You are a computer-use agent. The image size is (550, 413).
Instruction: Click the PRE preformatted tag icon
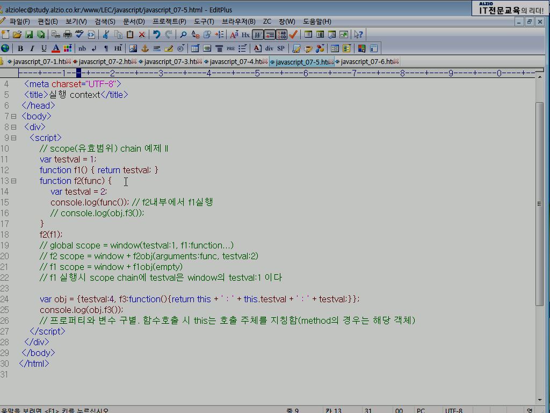(230, 48)
